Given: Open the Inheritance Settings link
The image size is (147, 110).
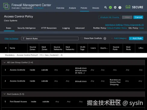Looking at the screenshot, I should pyautogui.click(x=114, y=25).
